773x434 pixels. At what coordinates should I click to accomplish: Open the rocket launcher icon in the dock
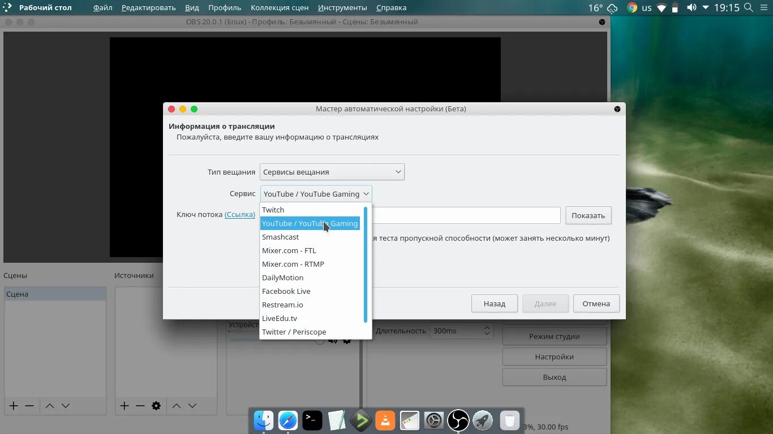click(483, 420)
